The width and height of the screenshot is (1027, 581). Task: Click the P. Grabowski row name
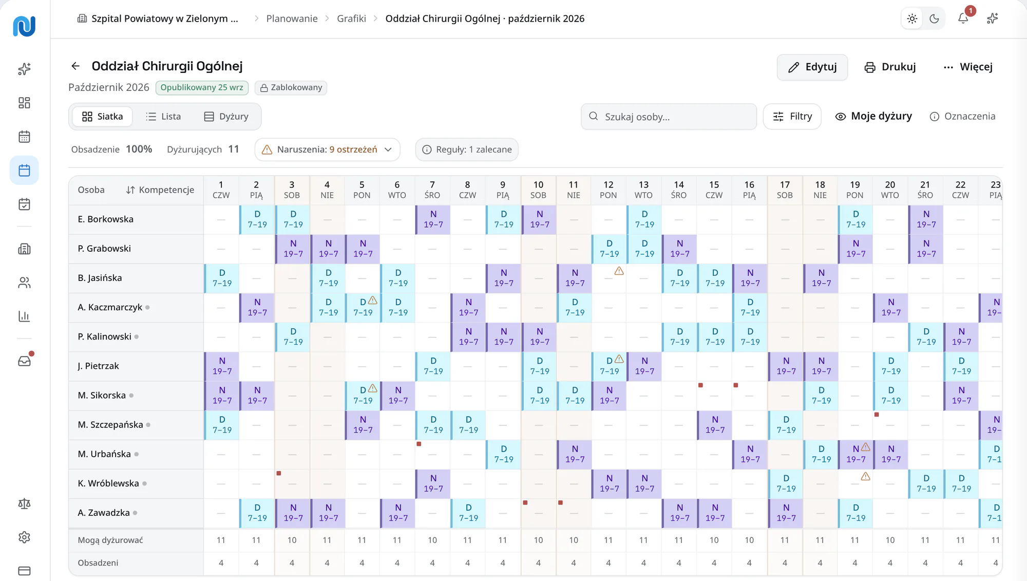[104, 249]
